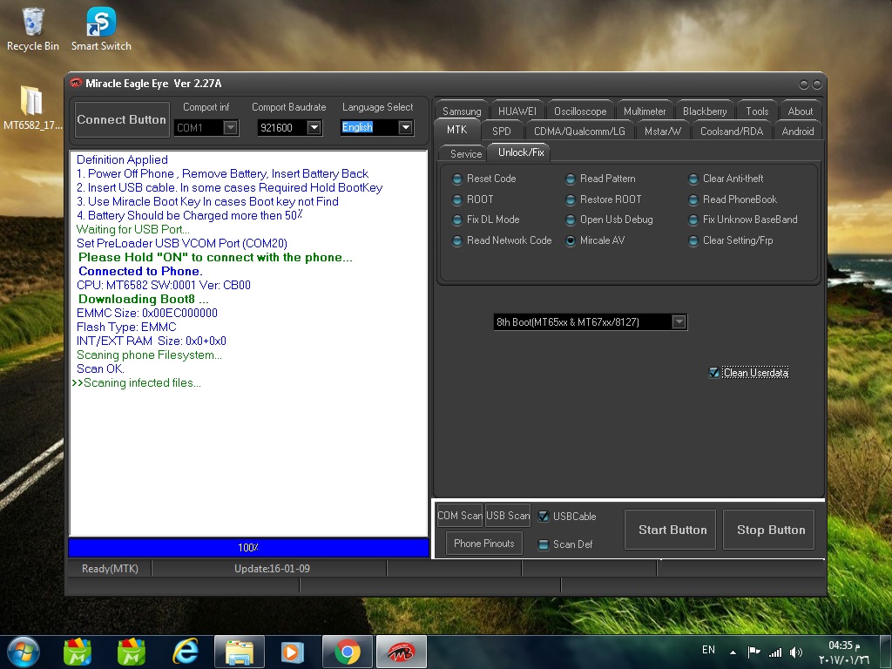Switch to the HUAWEI tab
Viewport: 892px width, 669px height.
pyautogui.click(x=517, y=111)
